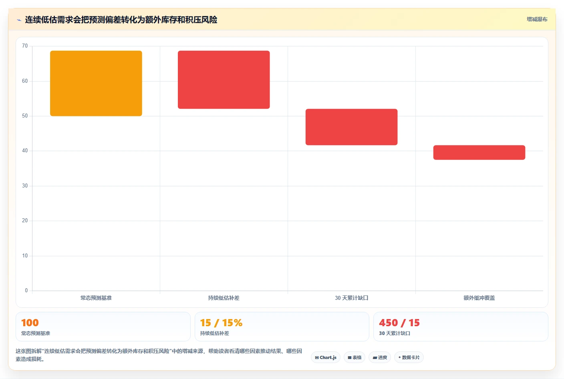Click the 450 / 15 累计缺口 card
This screenshot has width=564, height=379.
[461, 327]
